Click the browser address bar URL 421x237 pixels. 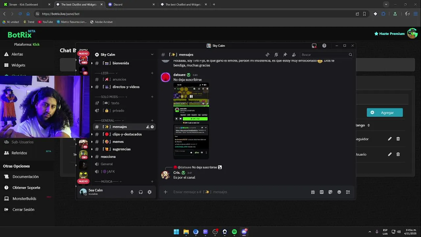coord(61,14)
